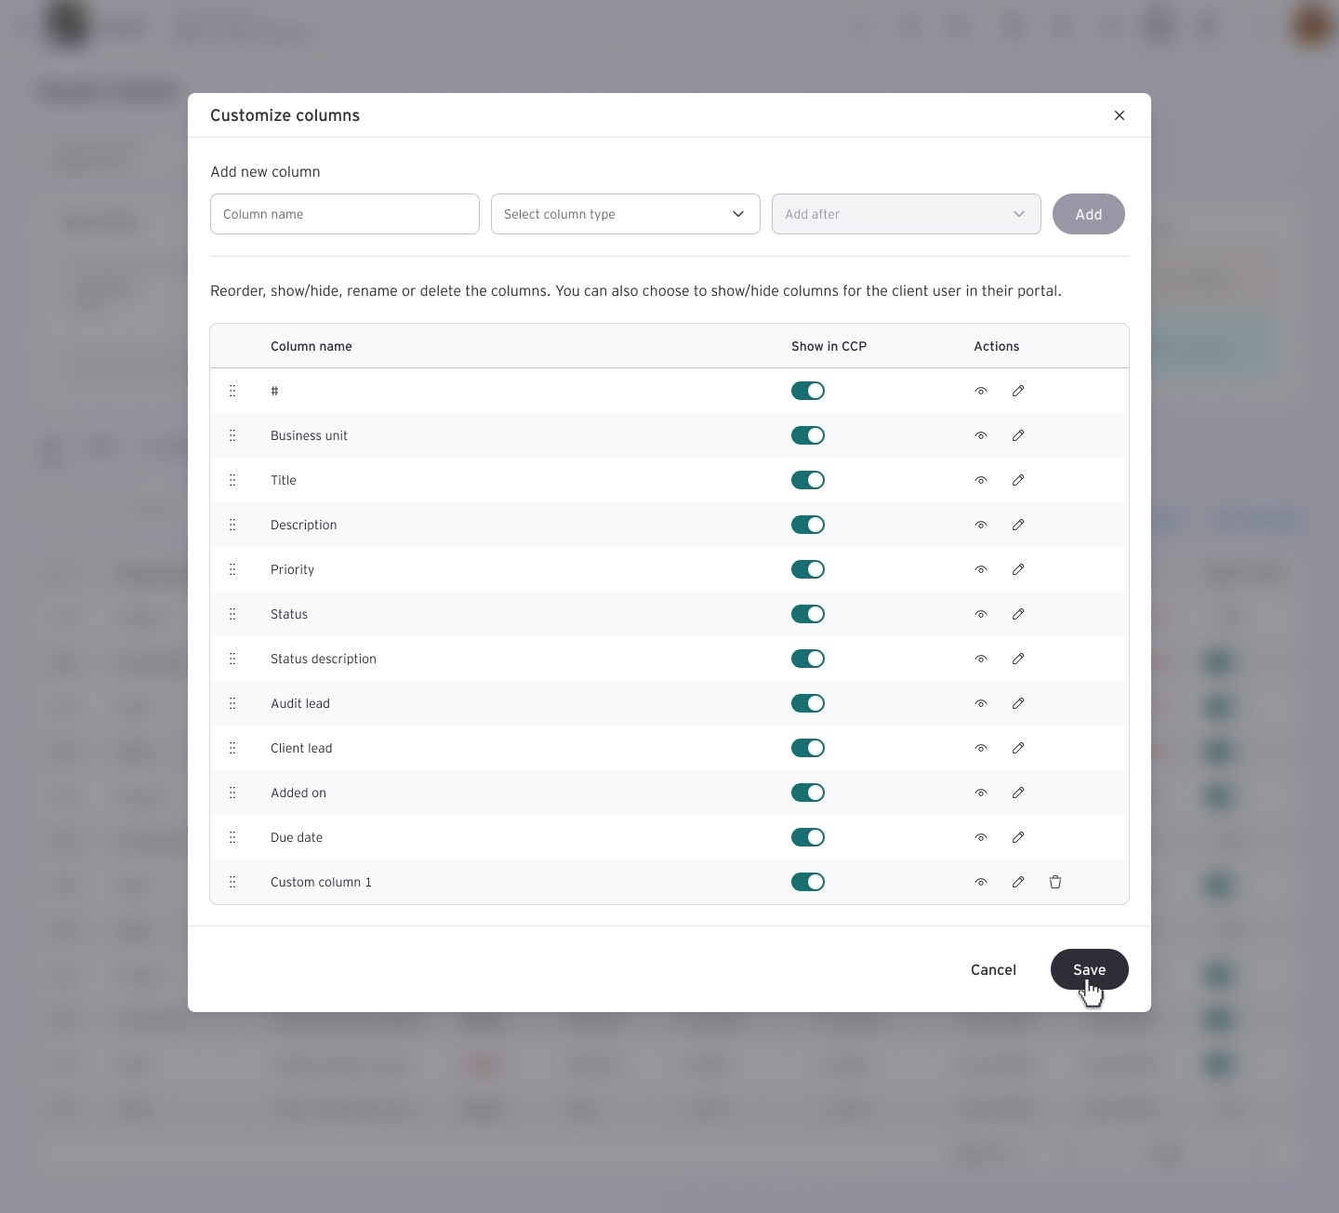Image resolution: width=1339 pixels, height=1213 pixels.
Task: Delete Custom column 1 with trash icon
Action: point(1055,882)
